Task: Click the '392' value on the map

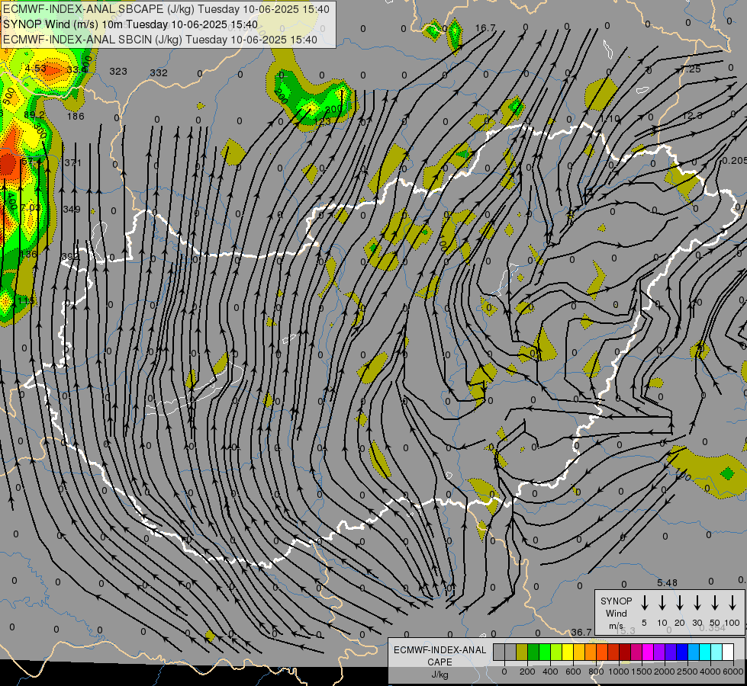Action: [70, 256]
